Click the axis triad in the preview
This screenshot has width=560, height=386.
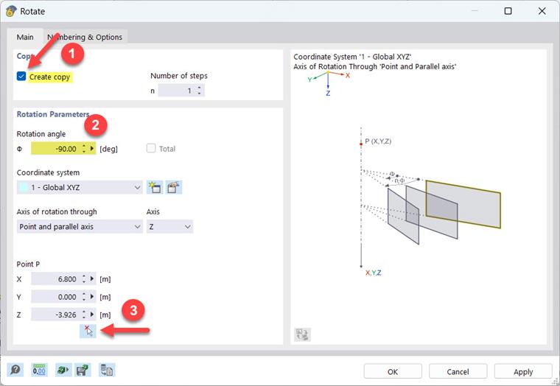[329, 83]
